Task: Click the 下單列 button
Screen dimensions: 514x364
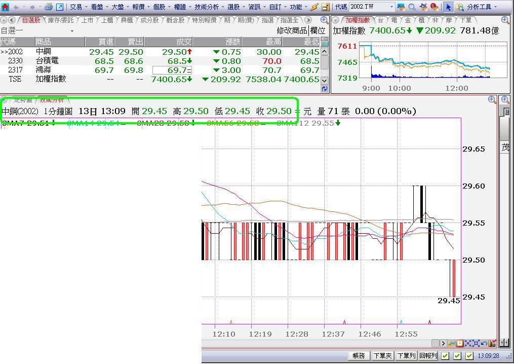Action: click(406, 356)
